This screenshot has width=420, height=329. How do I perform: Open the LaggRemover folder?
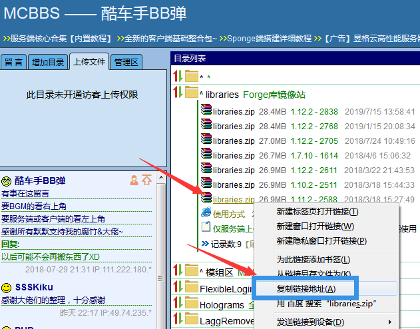pyautogui.click(x=226, y=321)
